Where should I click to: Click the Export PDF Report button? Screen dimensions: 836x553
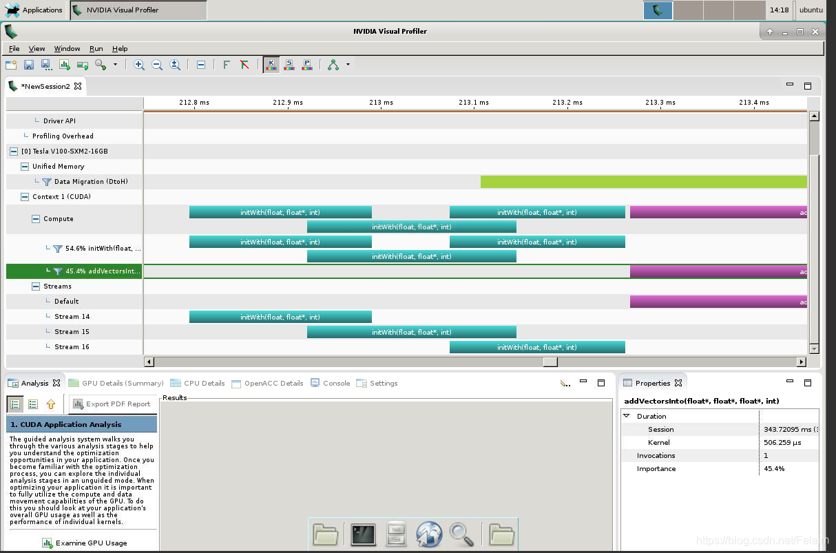(x=112, y=404)
